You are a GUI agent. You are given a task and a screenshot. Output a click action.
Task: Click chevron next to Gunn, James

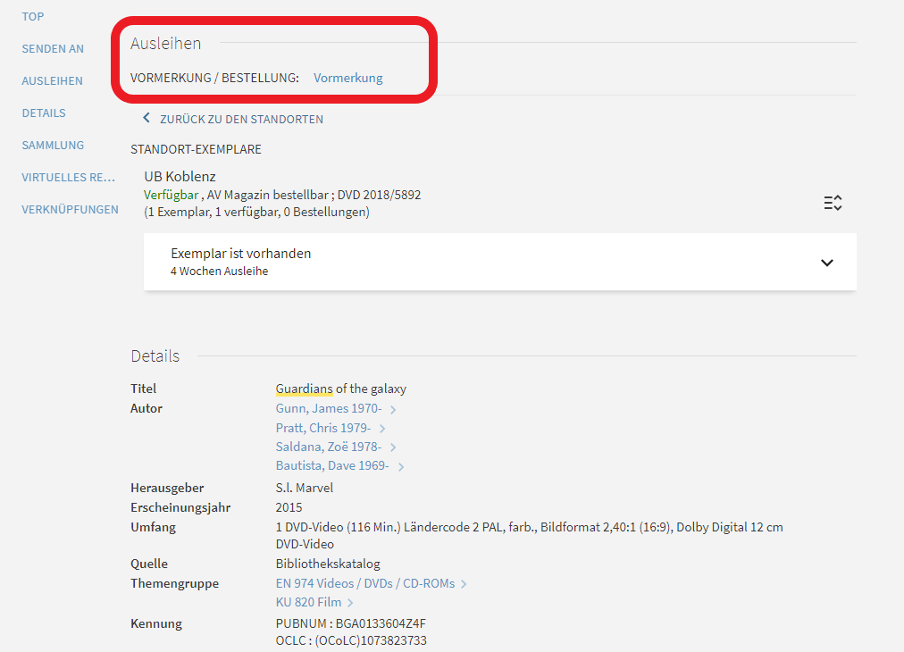393,410
